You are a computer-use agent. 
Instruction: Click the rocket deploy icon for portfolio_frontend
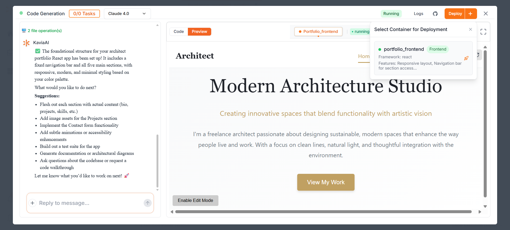(x=466, y=58)
